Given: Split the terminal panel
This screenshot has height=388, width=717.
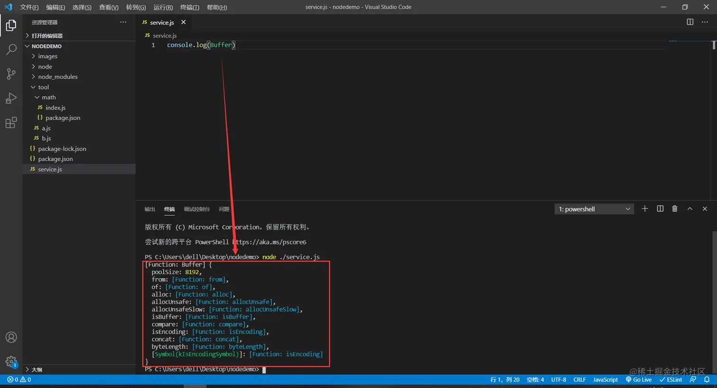Looking at the screenshot, I should (x=660, y=209).
